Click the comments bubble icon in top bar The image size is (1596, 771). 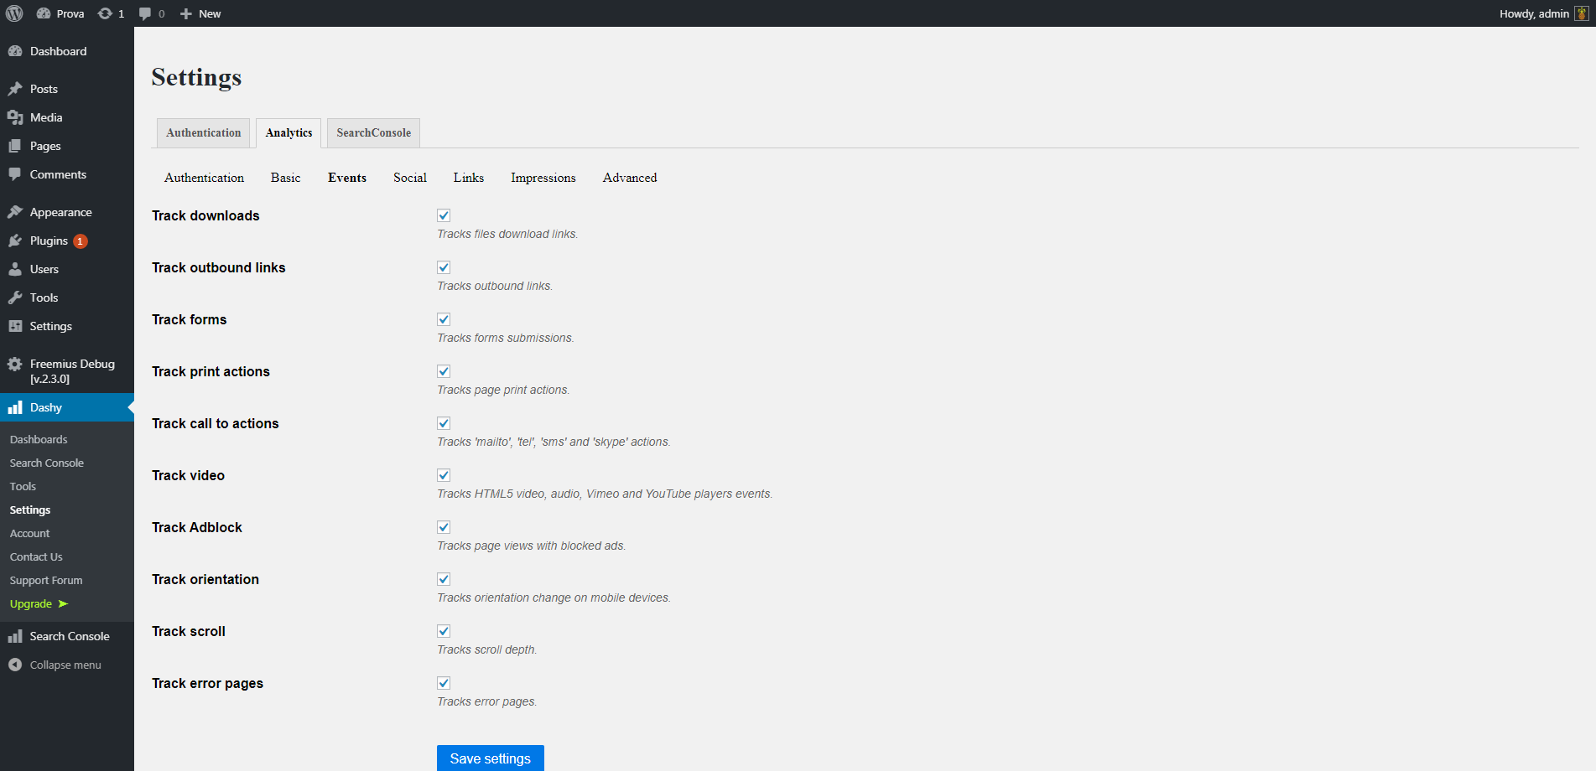[146, 13]
